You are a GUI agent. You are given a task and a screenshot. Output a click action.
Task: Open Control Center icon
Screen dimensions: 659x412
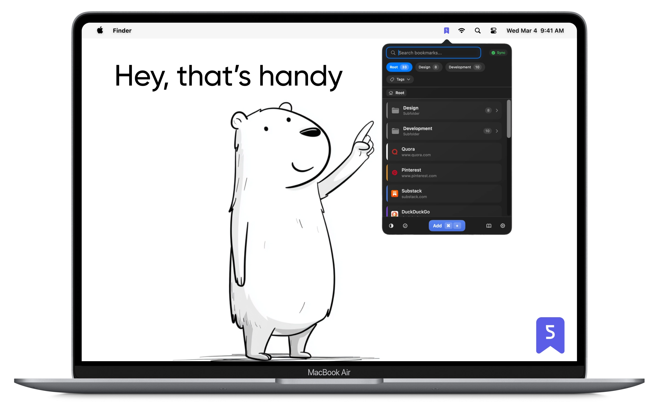tap(493, 30)
